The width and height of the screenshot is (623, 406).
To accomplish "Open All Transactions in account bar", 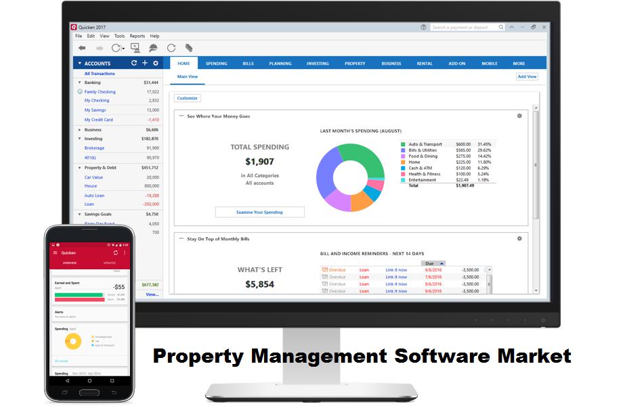I will click(100, 74).
